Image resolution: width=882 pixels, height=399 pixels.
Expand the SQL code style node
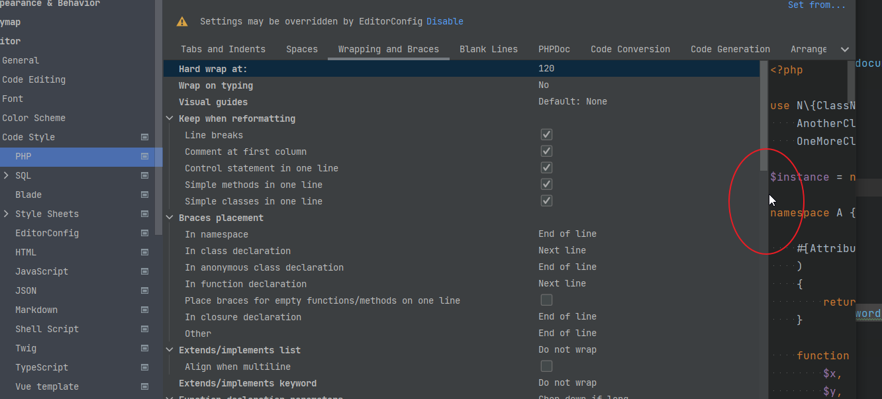[7, 175]
